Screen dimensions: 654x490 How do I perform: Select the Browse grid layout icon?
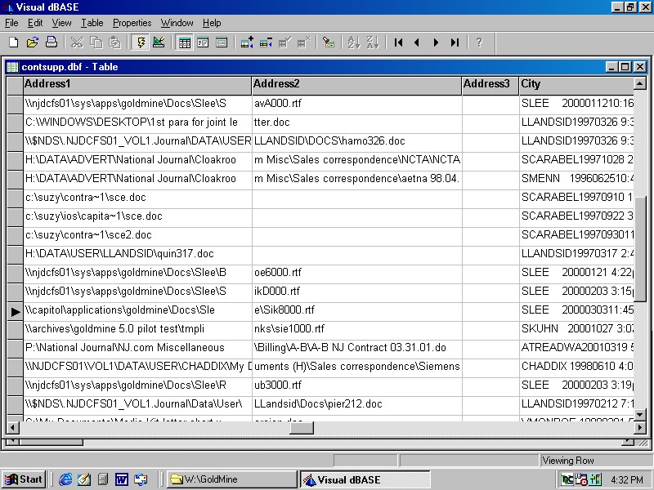pyautogui.click(x=184, y=42)
